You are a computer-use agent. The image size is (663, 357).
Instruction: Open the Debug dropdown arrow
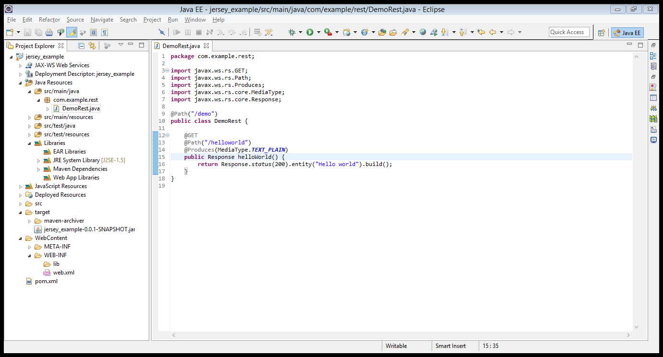(x=300, y=32)
